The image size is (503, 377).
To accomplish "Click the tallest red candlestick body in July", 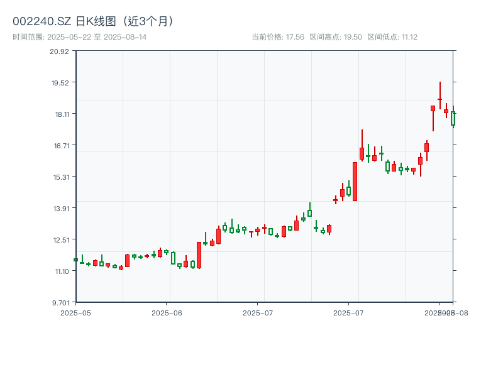I will 355,182.
